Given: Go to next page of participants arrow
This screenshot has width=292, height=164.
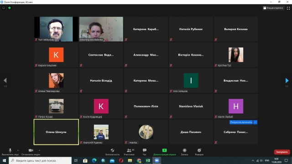Looking at the screenshot, I should 287,81.
